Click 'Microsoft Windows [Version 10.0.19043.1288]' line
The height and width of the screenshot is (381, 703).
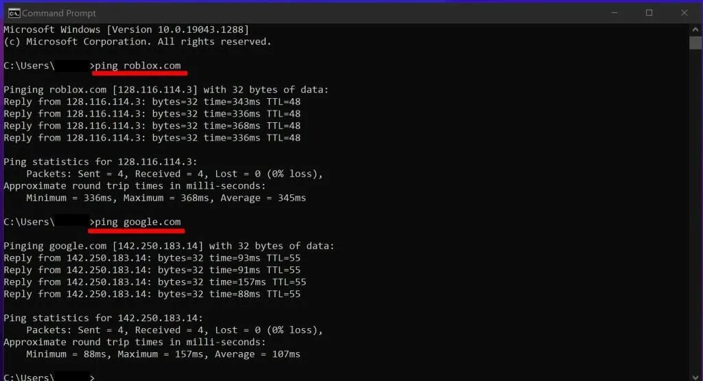126,30
